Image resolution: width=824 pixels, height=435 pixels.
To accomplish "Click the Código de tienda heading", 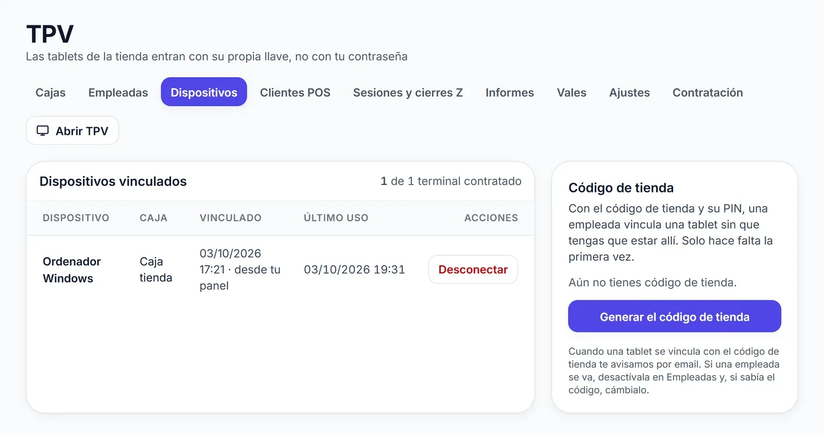I will (x=621, y=188).
